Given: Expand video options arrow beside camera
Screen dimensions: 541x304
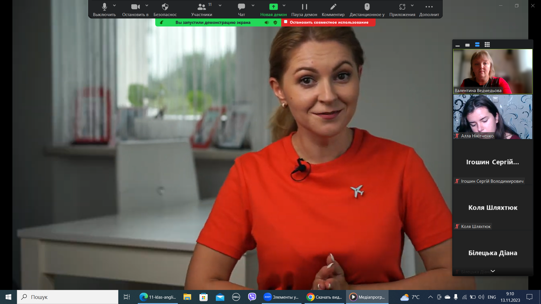Looking at the screenshot, I should pos(147,5).
